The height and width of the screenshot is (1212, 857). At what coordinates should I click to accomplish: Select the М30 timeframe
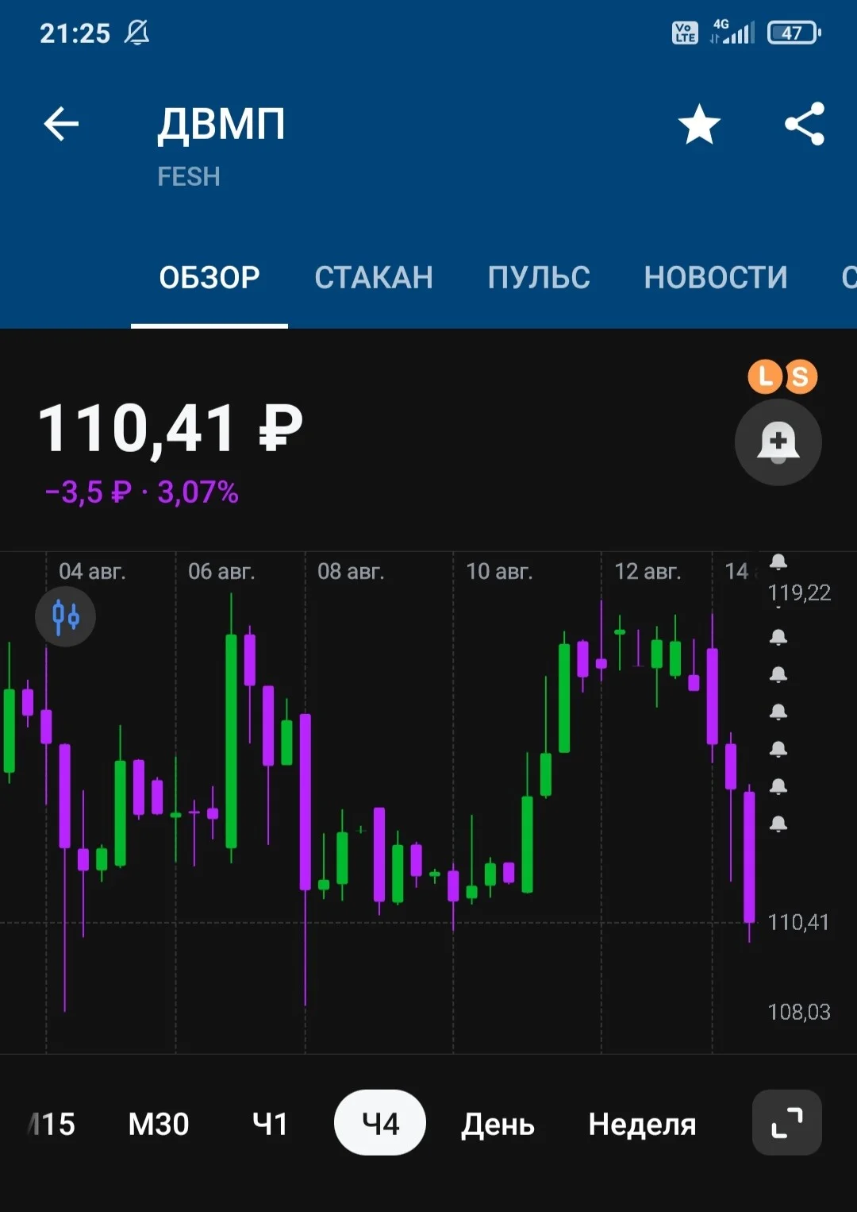pyautogui.click(x=159, y=1124)
